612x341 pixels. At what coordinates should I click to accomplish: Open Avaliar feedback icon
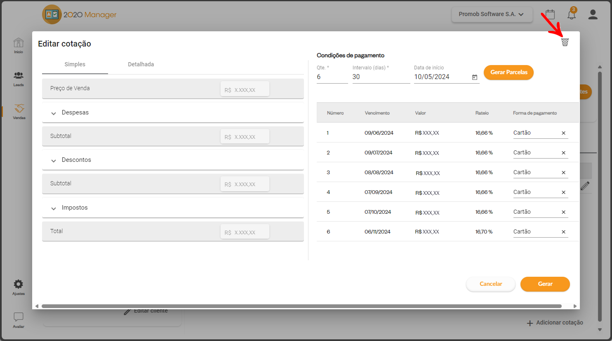(x=19, y=320)
